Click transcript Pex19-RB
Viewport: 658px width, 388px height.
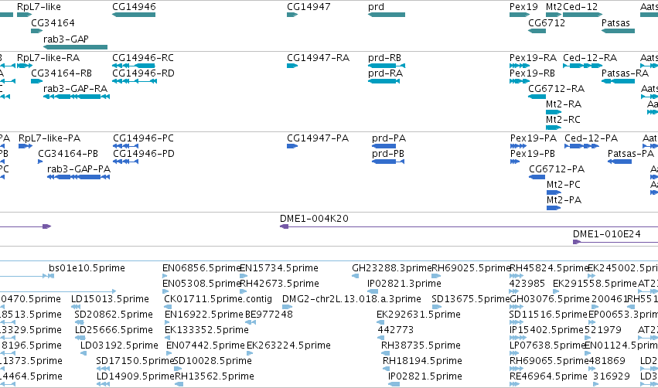tap(520, 81)
